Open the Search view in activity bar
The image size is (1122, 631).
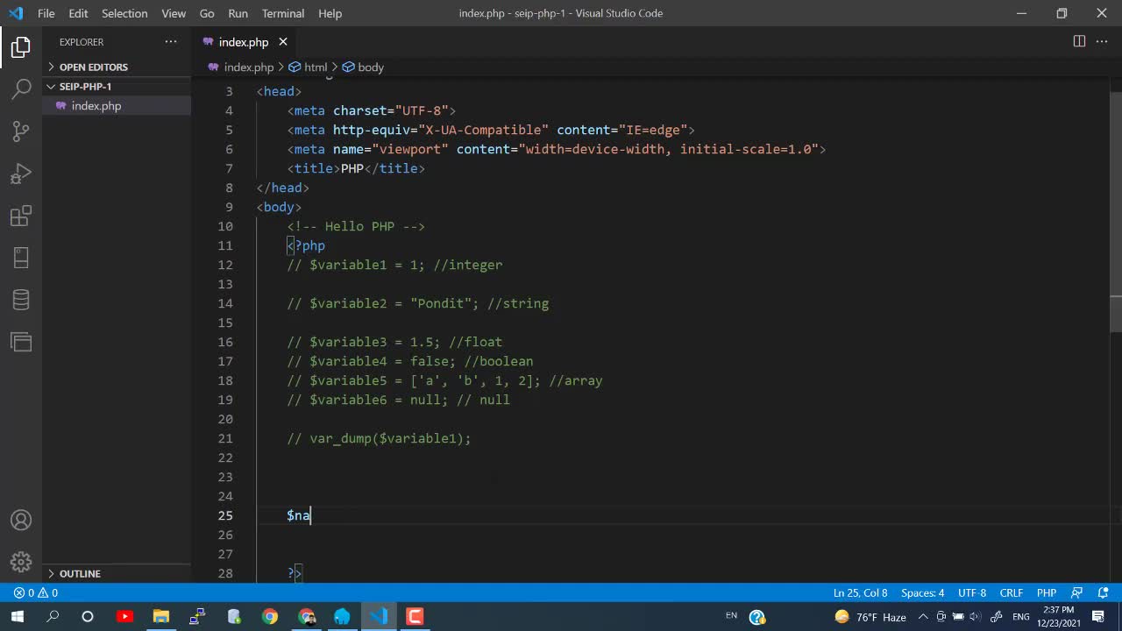[21, 89]
